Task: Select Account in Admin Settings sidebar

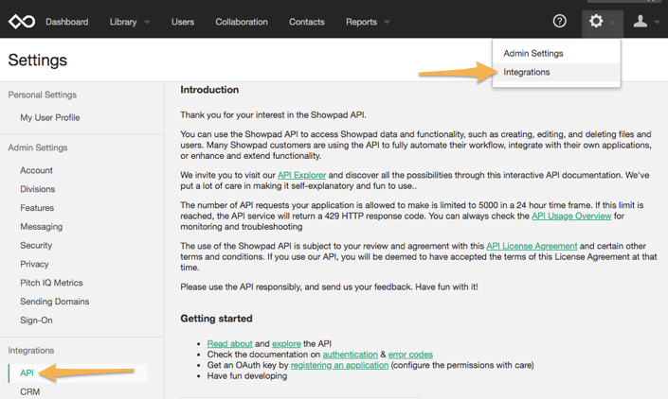Action: coord(36,170)
